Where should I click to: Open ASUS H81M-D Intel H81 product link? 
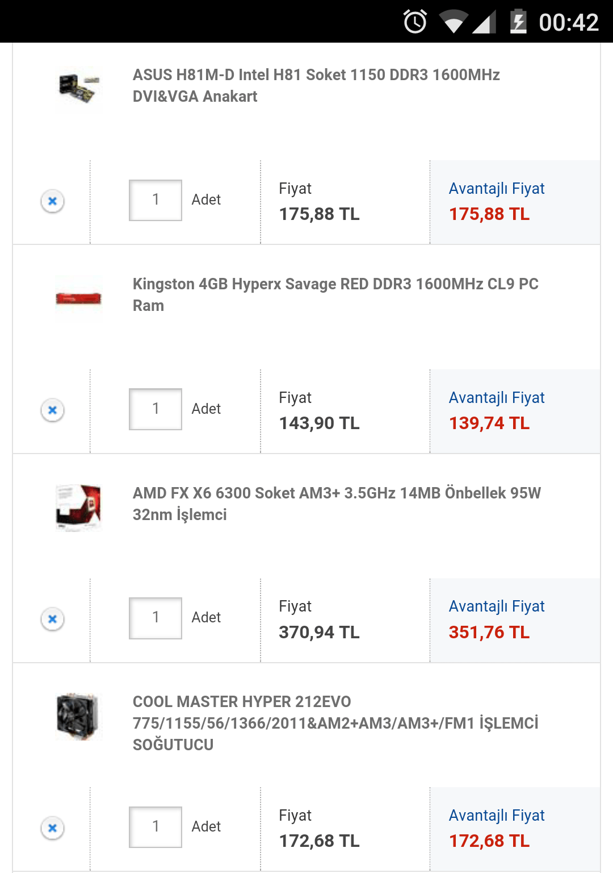(316, 85)
